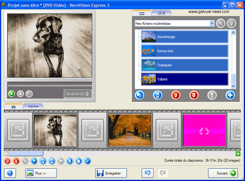Switch to the effects list tab in media panel

(161, 13)
